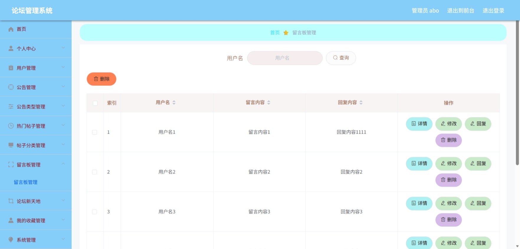Expand the 用户管理 chevron
Screen dimensions: 520x249
click(63, 67)
